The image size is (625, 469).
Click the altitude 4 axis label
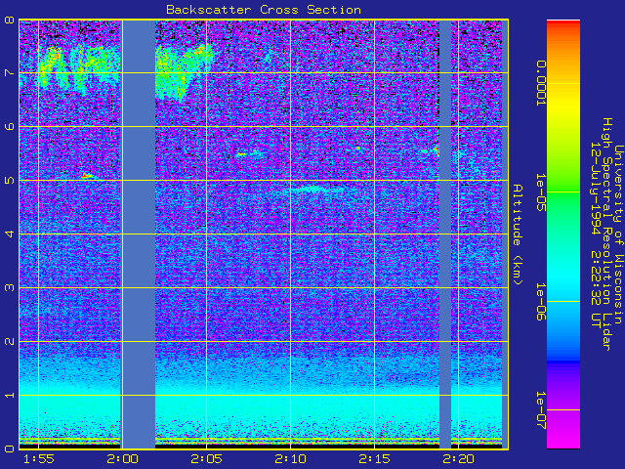tap(9, 234)
